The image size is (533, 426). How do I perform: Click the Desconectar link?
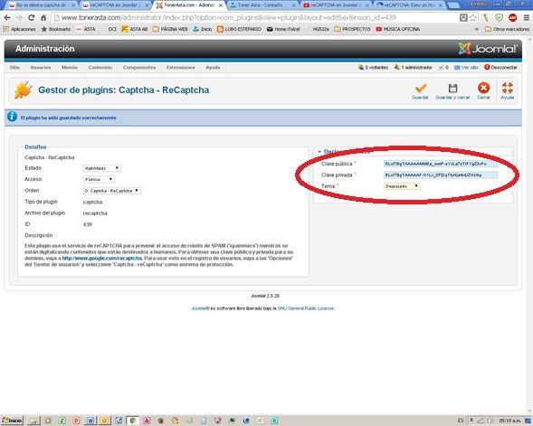tap(500, 68)
